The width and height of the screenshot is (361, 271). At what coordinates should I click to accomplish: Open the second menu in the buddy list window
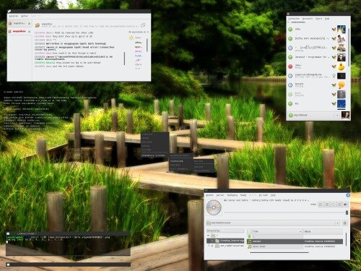click(308, 19)
